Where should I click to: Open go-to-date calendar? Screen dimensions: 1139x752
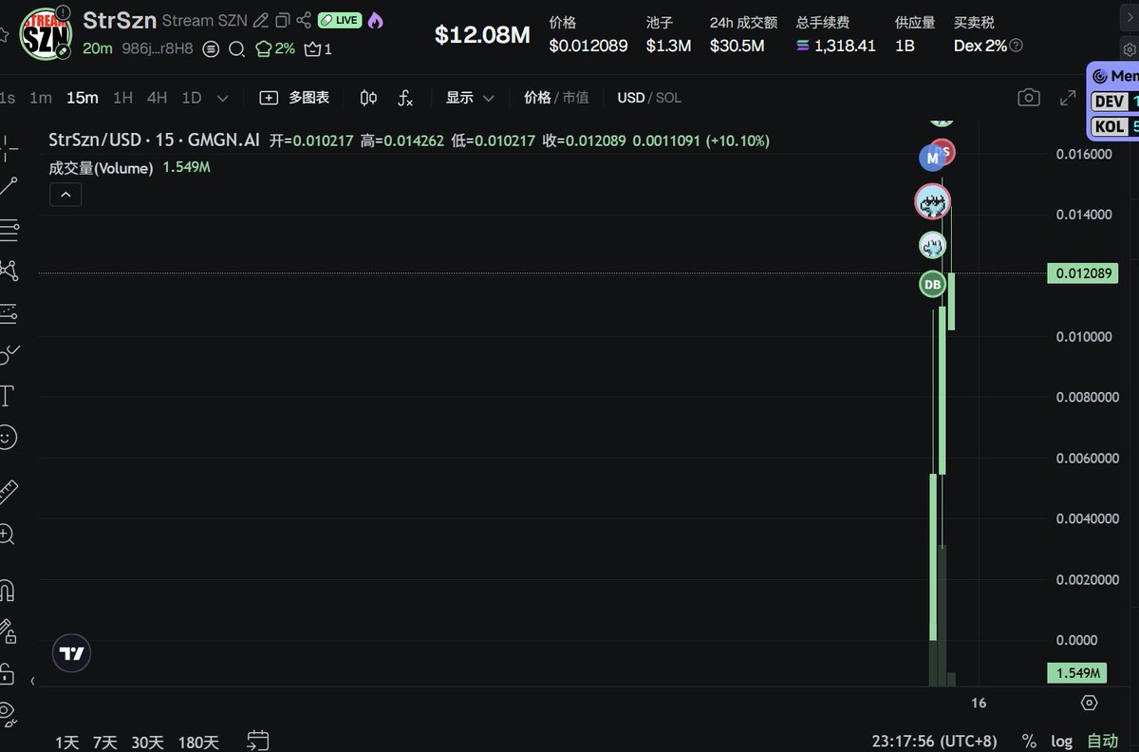tap(257, 741)
